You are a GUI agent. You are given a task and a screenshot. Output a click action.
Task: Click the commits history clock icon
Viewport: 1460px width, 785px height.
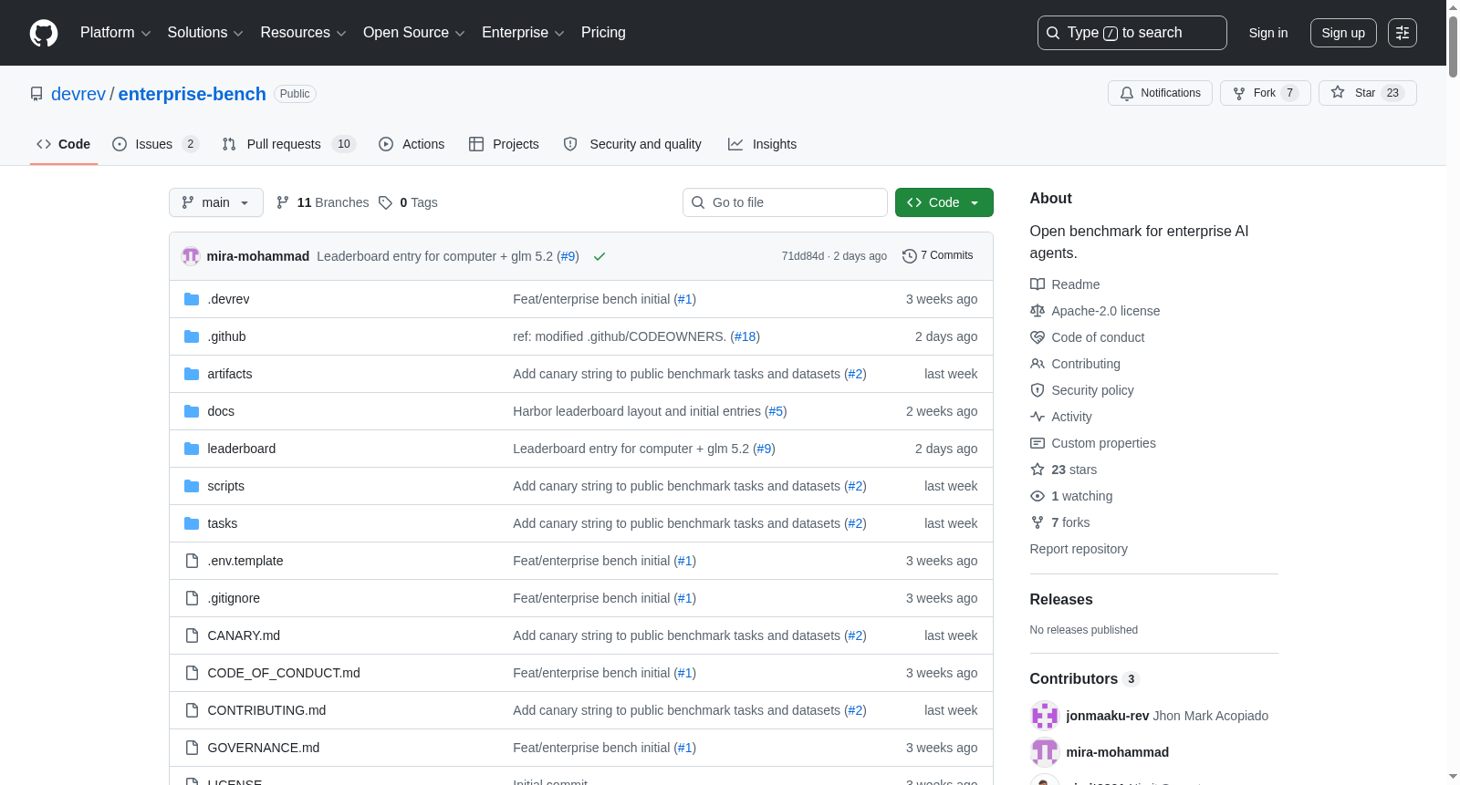(x=909, y=256)
